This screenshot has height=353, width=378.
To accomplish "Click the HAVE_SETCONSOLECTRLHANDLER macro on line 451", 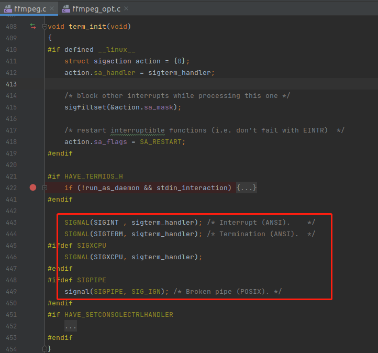I will (x=119, y=315).
